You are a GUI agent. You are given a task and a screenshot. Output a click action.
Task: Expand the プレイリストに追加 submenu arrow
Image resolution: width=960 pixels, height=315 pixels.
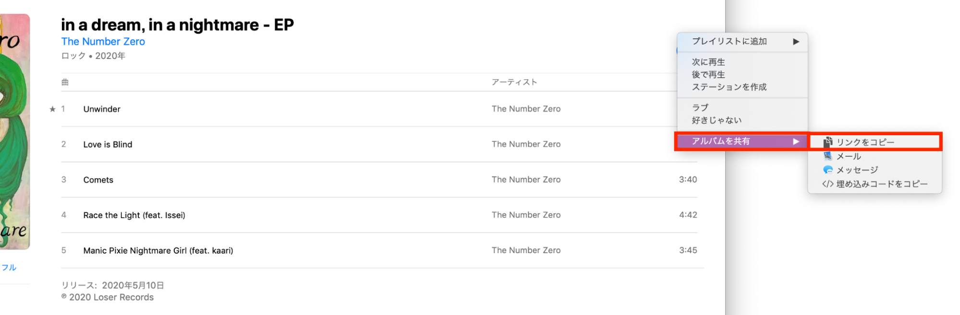(x=796, y=42)
